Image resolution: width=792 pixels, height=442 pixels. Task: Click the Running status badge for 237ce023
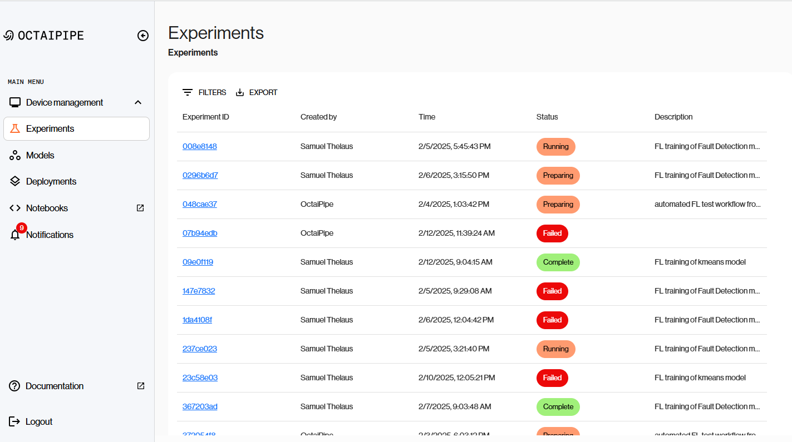(555, 349)
